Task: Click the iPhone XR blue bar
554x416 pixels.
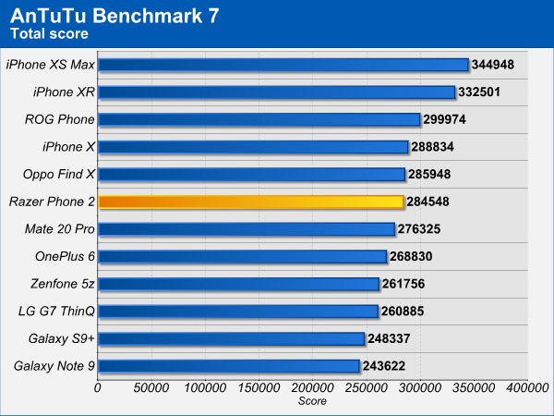Action: (277, 92)
